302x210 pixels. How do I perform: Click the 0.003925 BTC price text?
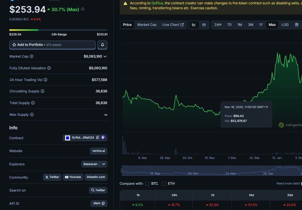(x=19, y=19)
